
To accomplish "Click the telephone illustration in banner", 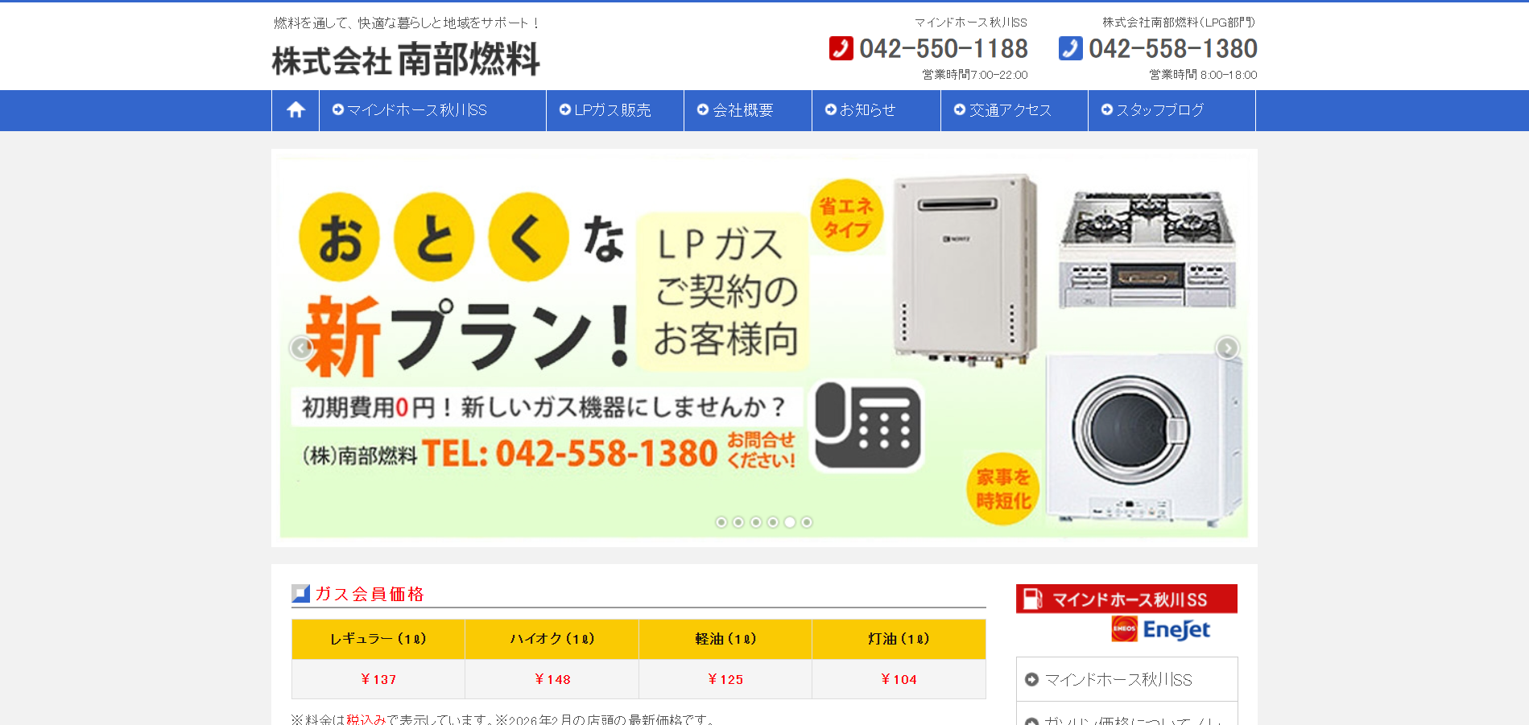I will click(x=867, y=426).
